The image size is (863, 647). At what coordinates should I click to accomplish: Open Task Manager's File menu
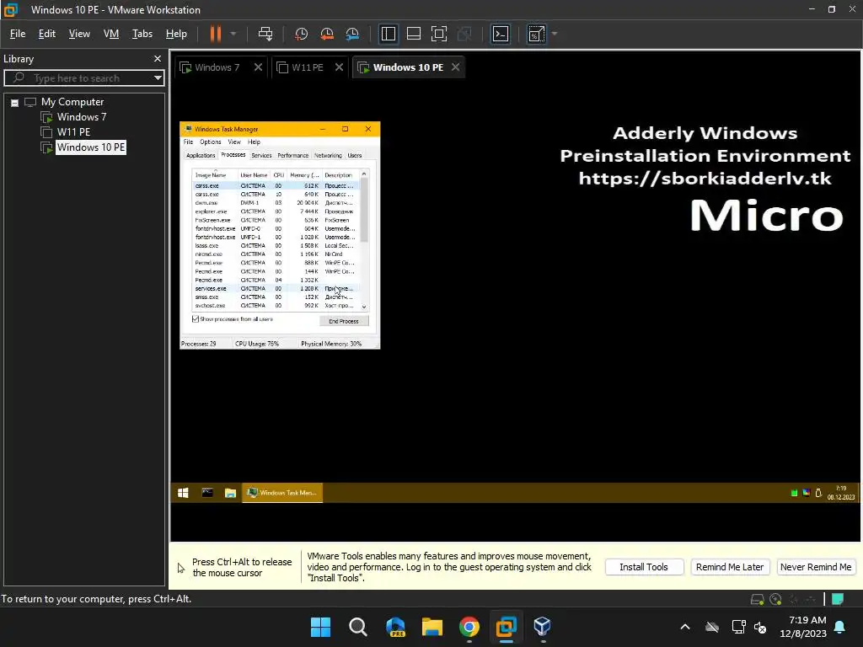(188, 142)
